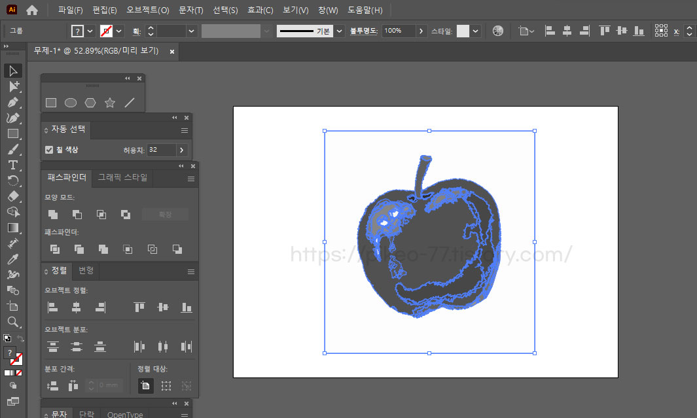Click stroke swatch in control bar
Viewport: 697px width, 418px height.
click(x=106, y=31)
